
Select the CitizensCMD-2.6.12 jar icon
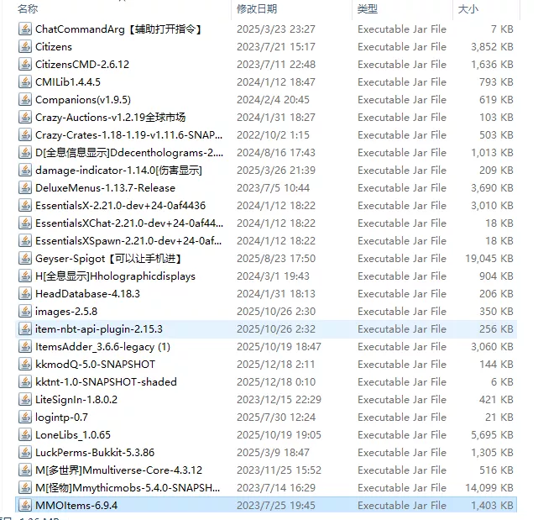click(x=25, y=65)
